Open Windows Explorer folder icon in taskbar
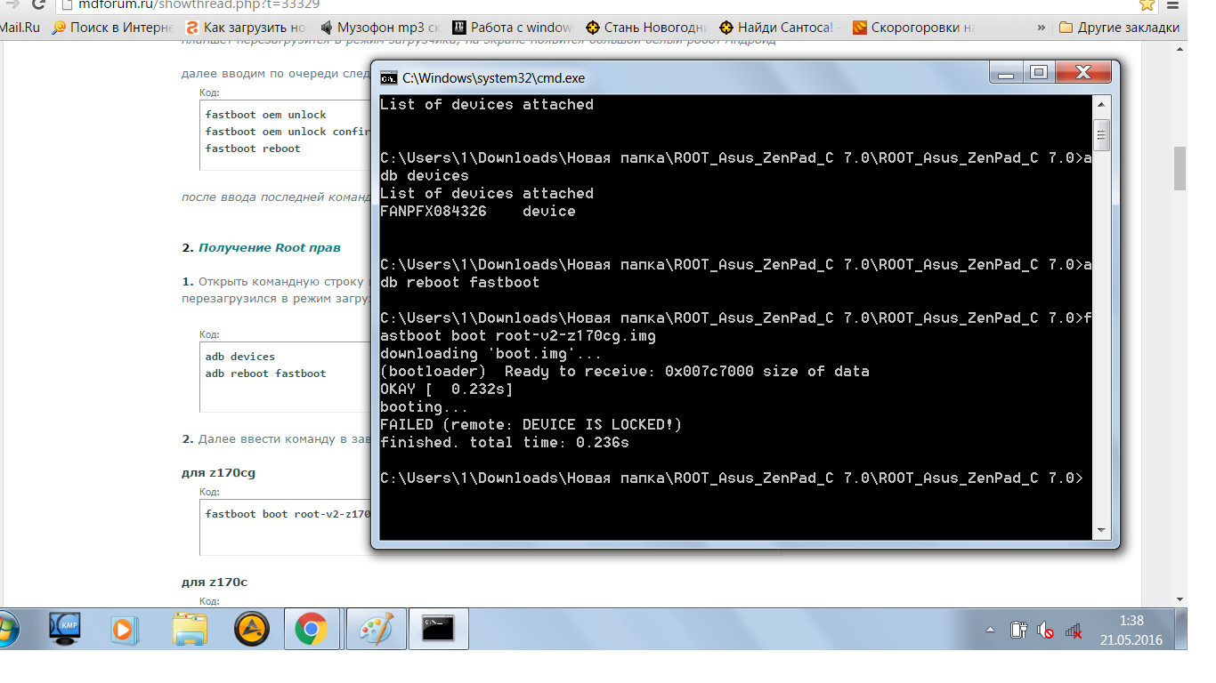This screenshot has width=1216, height=683. click(x=190, y=630)
